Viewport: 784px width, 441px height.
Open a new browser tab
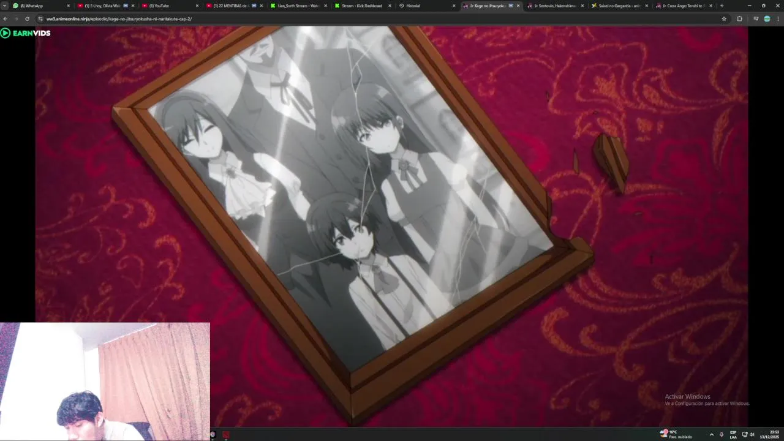tap(722, 6)
